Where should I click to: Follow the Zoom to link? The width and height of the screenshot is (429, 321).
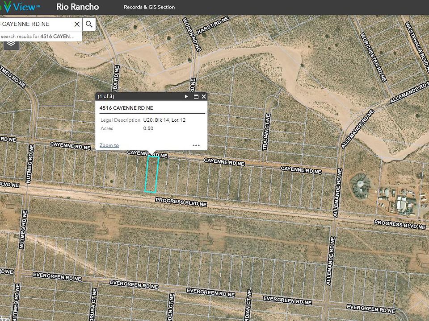click(109, 145)
